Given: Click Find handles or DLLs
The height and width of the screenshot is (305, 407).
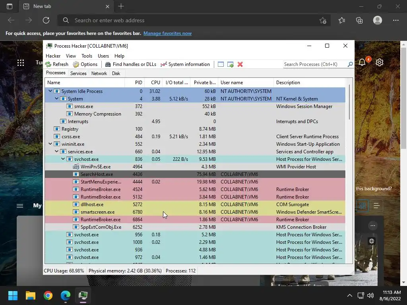Looking at the screenshot, I should click(x=130, y=64).
